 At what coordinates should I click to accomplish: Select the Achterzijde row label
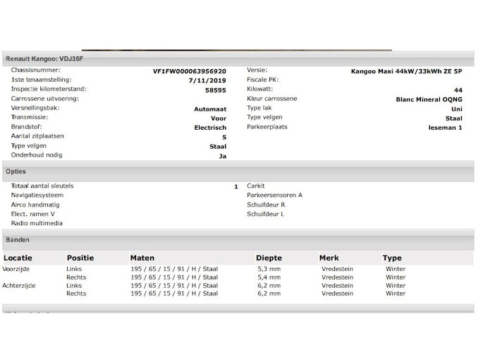[x=19, y=285]
